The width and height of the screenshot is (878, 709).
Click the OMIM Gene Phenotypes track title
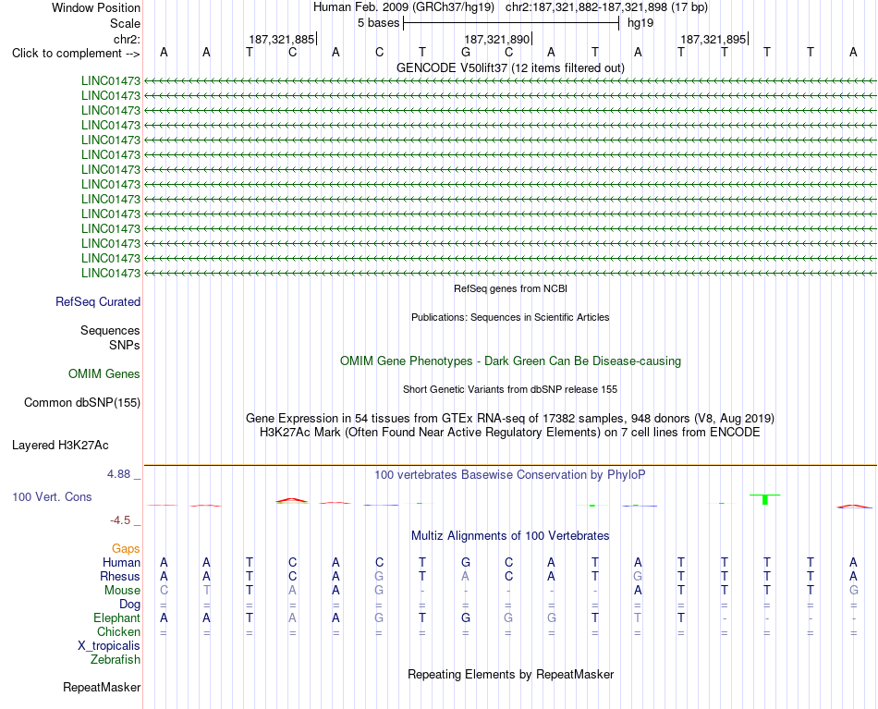(x=510, y=361)
